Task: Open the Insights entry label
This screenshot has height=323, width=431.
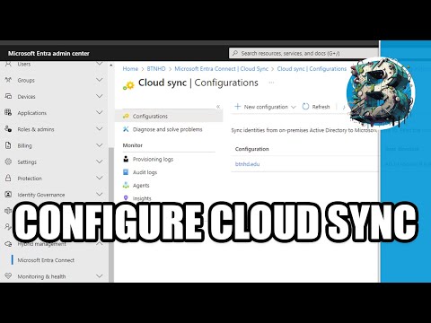Action: click(x=142, y=198)
